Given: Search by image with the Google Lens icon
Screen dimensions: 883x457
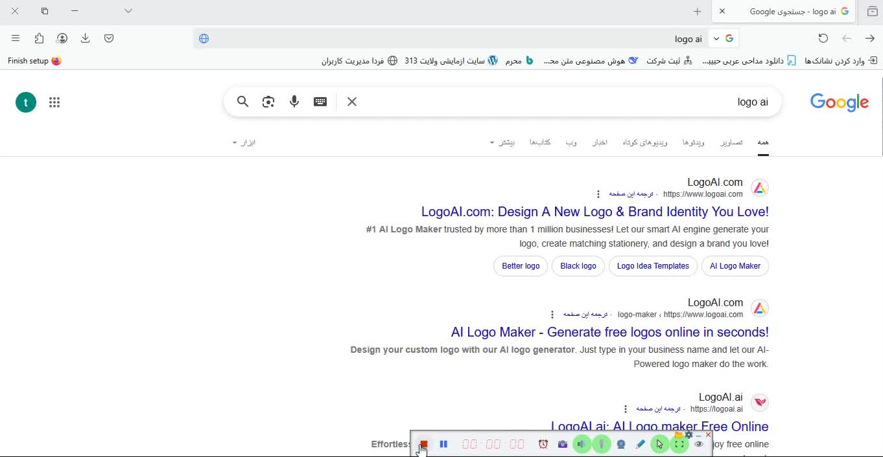Looking at the screenshot, I should pyautogui.click(x=268, y=102).
